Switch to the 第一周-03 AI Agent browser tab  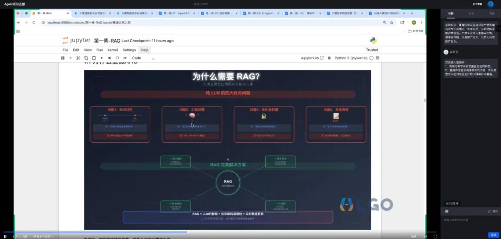click(261, 13)
